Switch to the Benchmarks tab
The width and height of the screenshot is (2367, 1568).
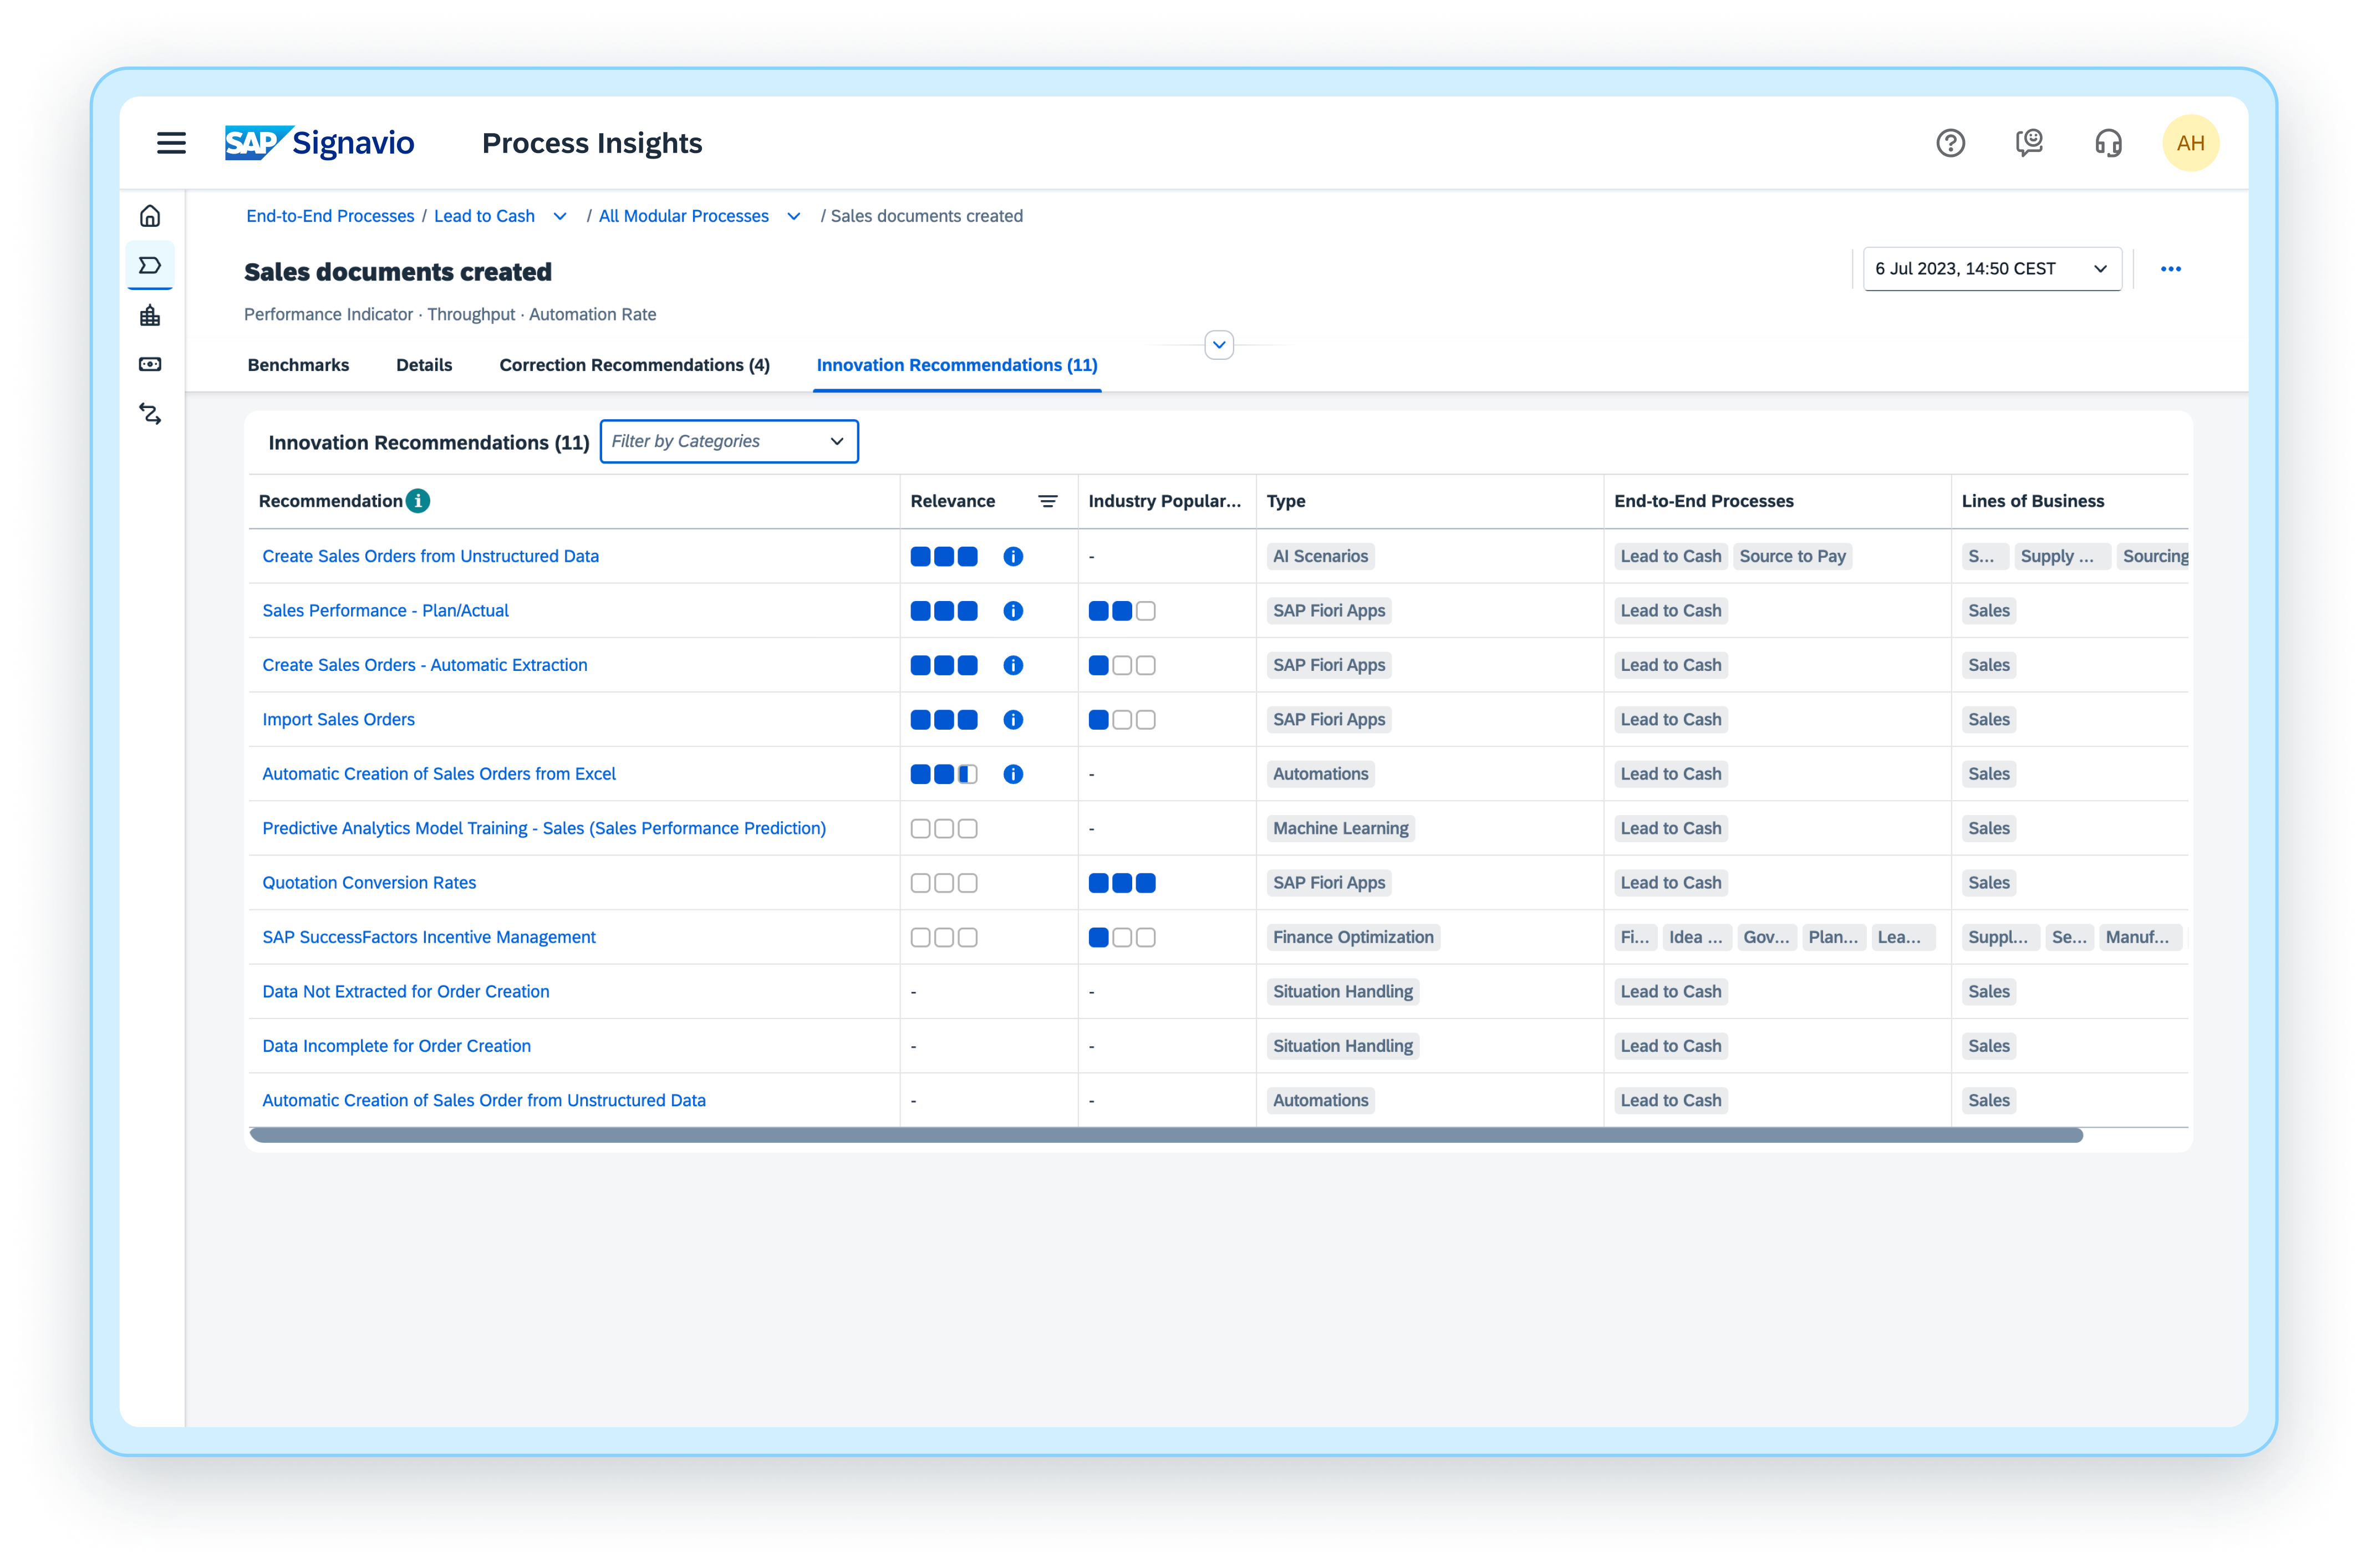tap(298, 365)
